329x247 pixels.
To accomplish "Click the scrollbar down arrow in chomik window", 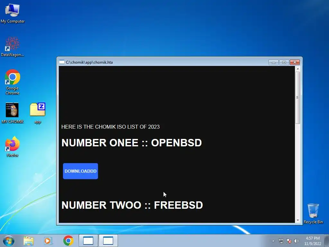I will (x=298, y=220).
